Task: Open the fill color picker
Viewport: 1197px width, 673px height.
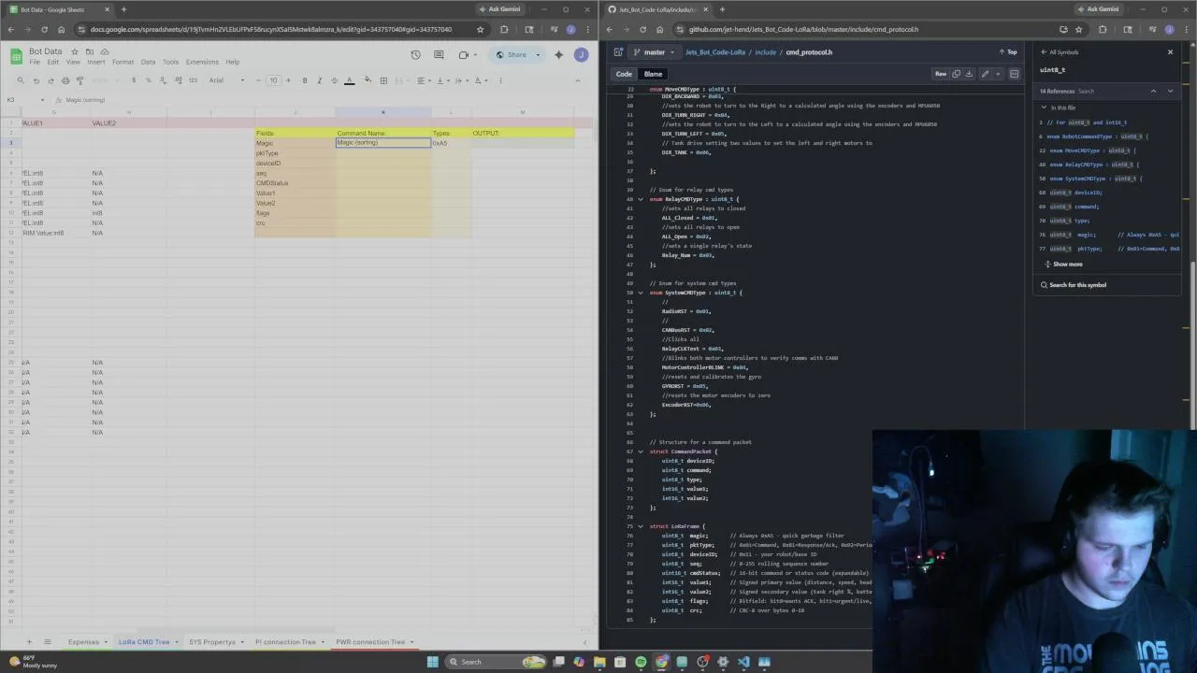Action: click(x=368, y=80)
